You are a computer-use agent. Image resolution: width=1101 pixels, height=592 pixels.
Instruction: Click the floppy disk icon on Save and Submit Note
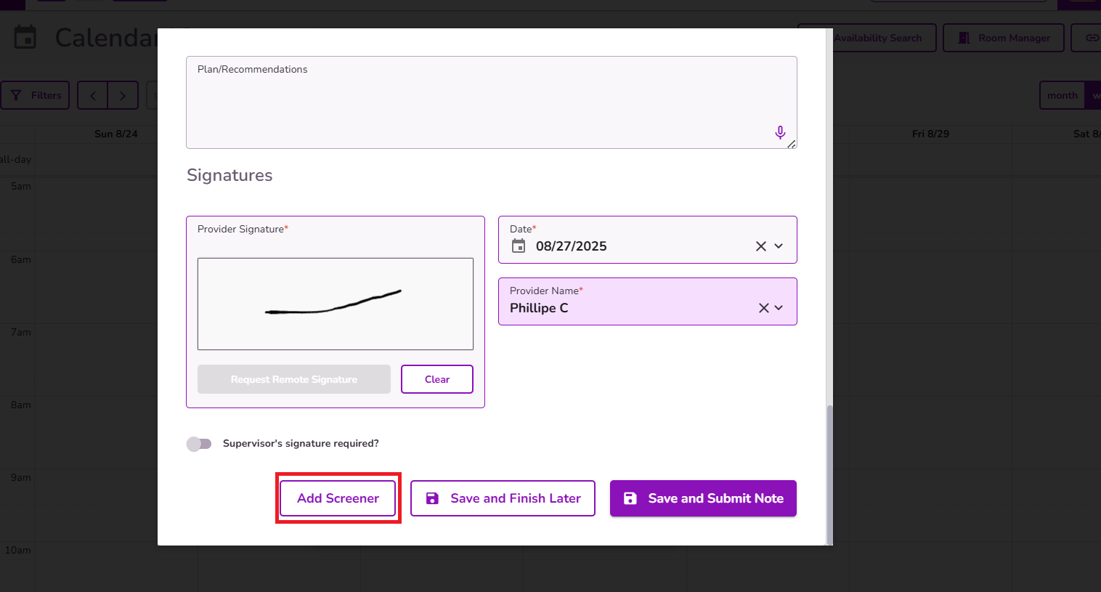pyautogui.click(x=630, y=498)
